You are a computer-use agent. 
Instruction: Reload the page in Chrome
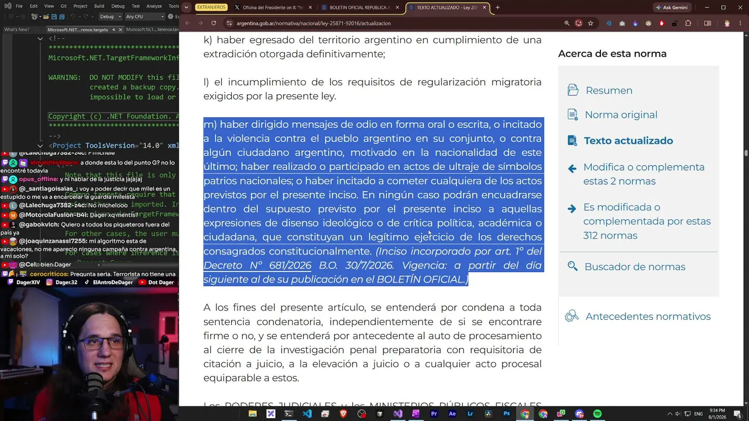pyautogui.click(x=214, y=23)
